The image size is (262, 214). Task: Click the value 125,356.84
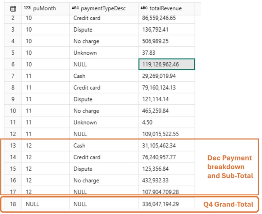pyautogui.click(x=155, y=169)
